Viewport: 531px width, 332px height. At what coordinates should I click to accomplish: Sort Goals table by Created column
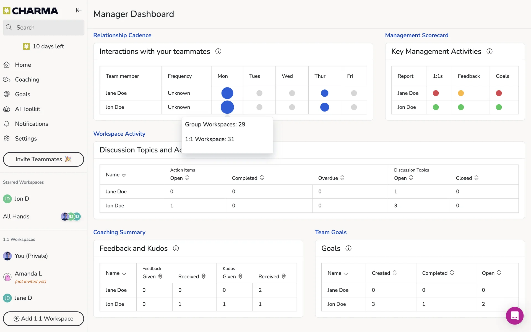click(x=395, y=273)
